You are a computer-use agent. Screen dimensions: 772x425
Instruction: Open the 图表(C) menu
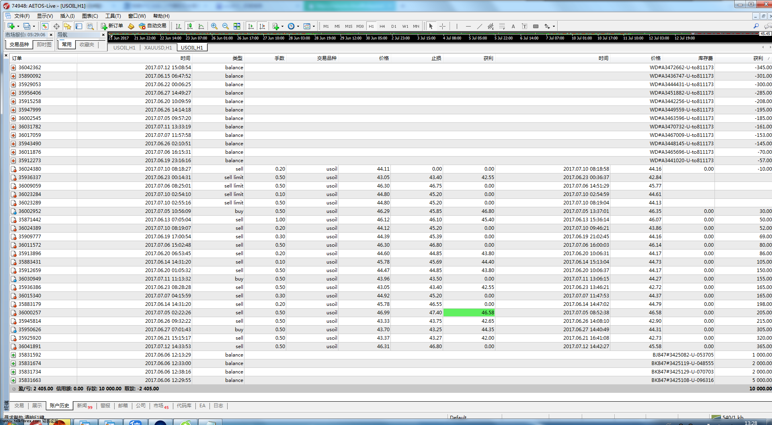click(x=90, y=16)
